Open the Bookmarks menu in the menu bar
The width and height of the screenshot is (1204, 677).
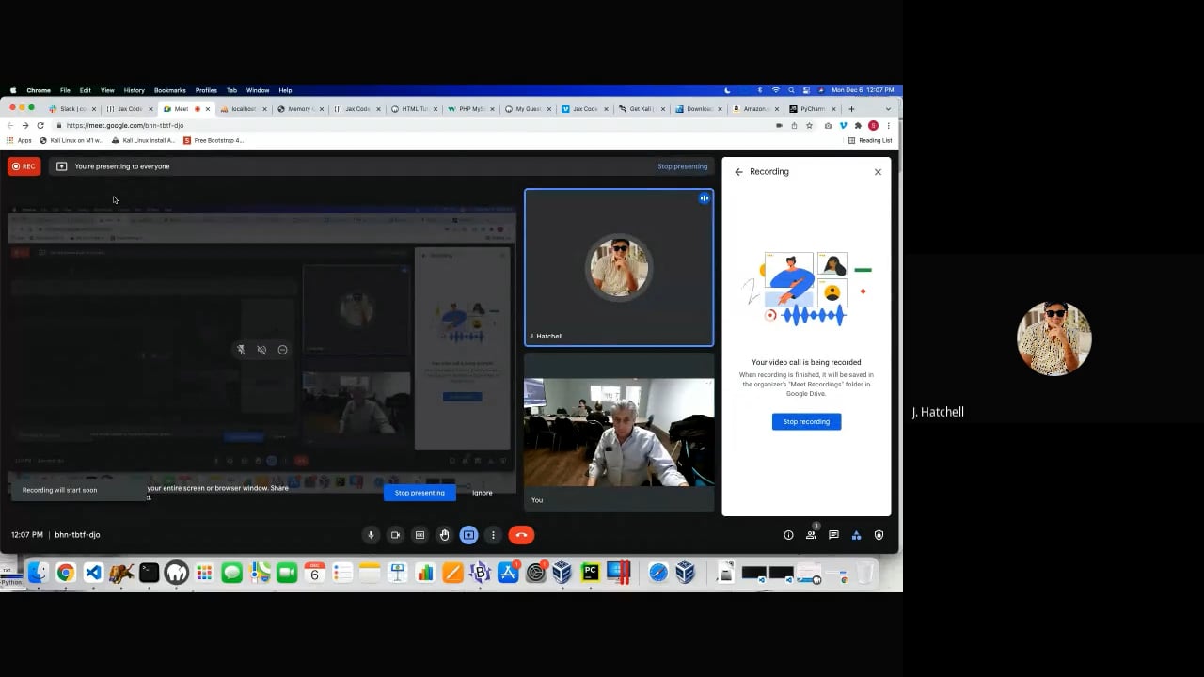(170, 90)
